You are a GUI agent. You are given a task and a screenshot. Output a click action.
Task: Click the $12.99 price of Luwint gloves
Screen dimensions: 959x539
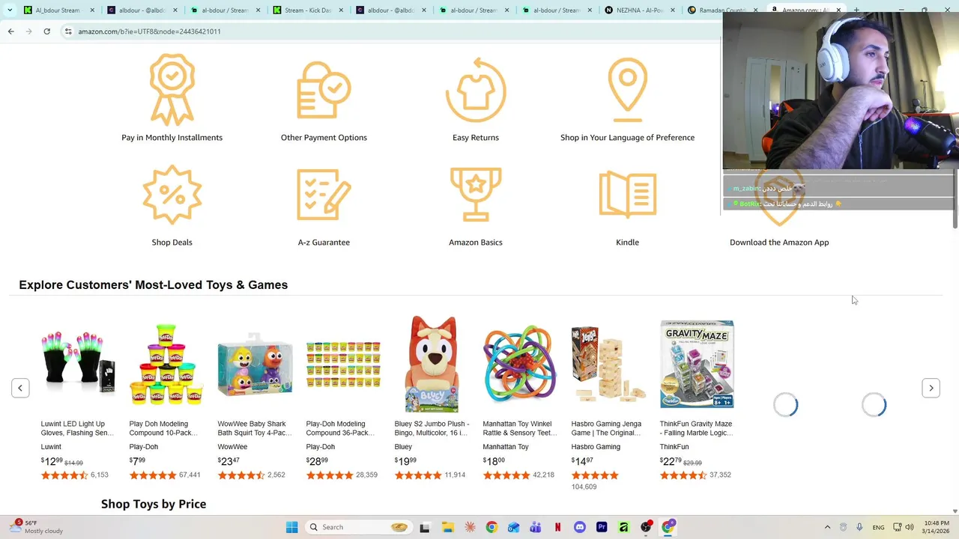click(x=52, y=461)
